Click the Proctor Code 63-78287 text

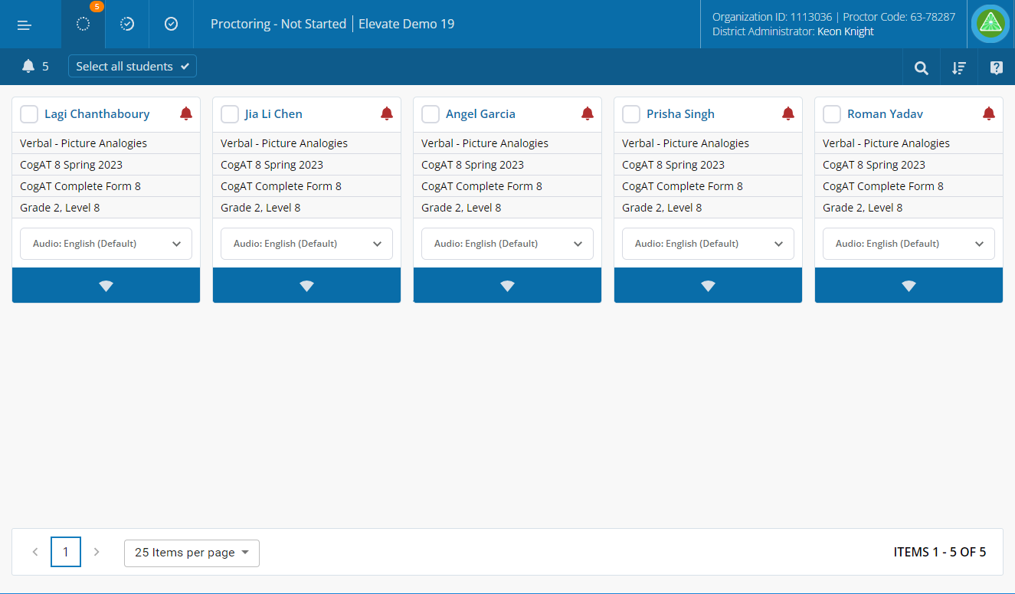pos(899,16)
